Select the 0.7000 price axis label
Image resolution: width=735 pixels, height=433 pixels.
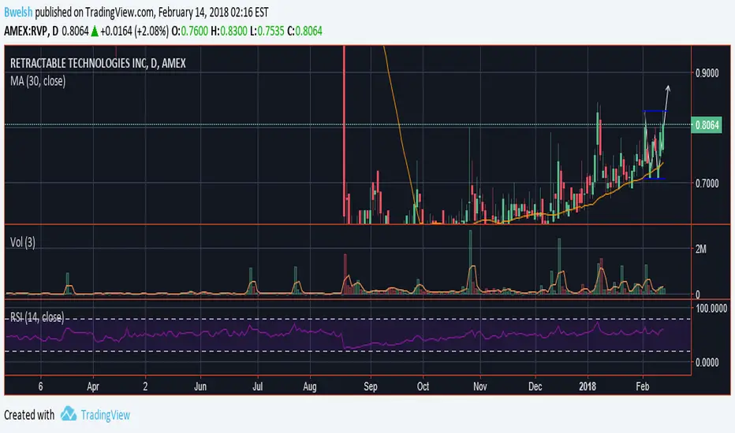[707, 183]
